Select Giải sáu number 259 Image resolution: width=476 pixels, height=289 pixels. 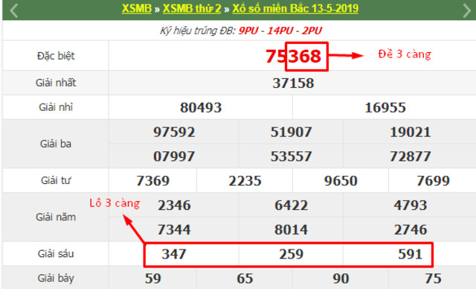tap(291, 254)
